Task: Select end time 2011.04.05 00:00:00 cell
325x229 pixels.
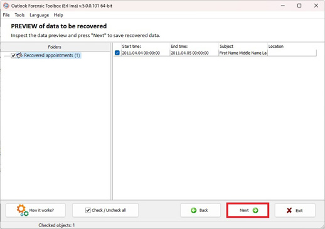Action: pos(194,53)
